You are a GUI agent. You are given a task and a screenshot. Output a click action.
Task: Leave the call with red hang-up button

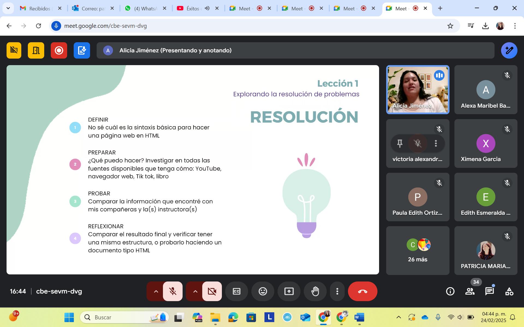pyautogui.click(x=362, y=291)
